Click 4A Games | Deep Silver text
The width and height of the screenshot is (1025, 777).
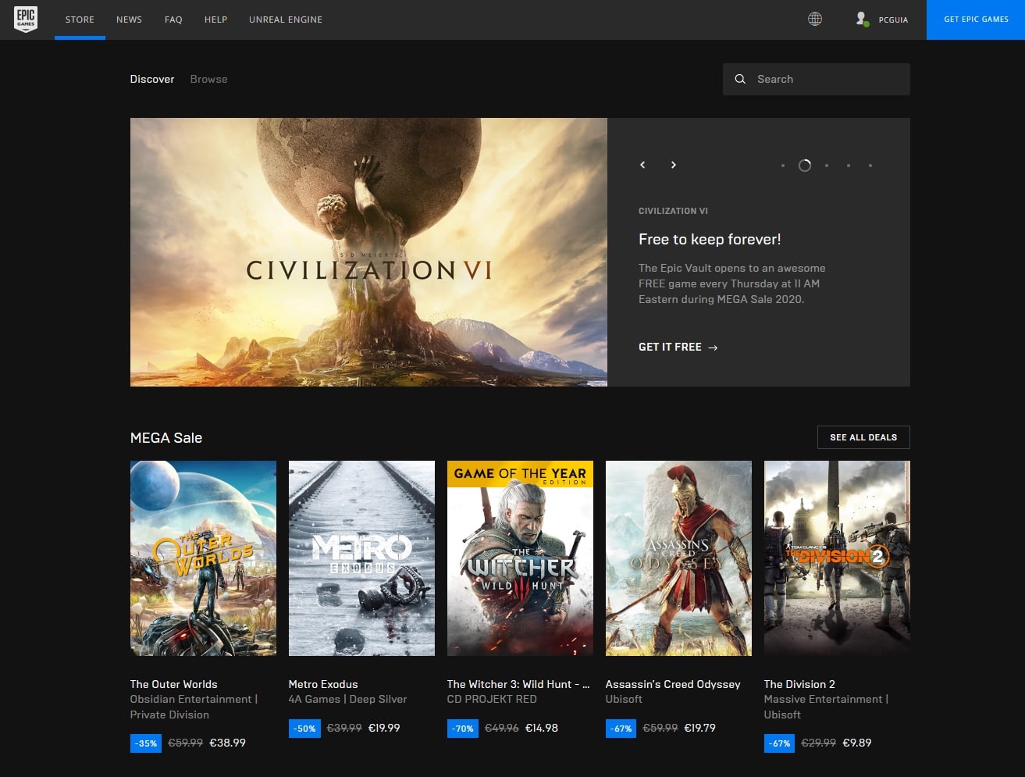347,700
